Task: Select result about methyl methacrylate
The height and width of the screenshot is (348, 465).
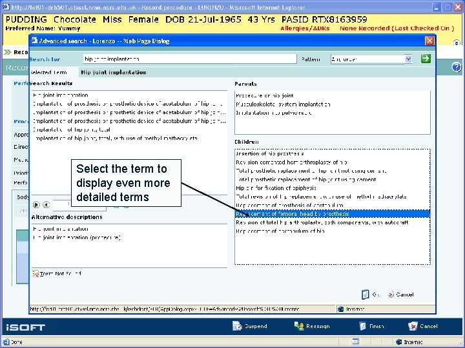Action: pos(115,138)
